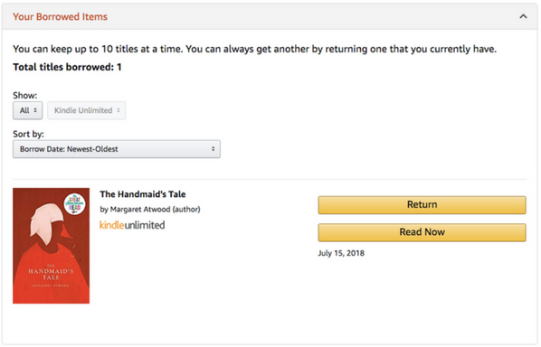541x347 pixels.
Task: Open the Borrow Date: Newest-Oldest sort dropdown
Action: 117,149
